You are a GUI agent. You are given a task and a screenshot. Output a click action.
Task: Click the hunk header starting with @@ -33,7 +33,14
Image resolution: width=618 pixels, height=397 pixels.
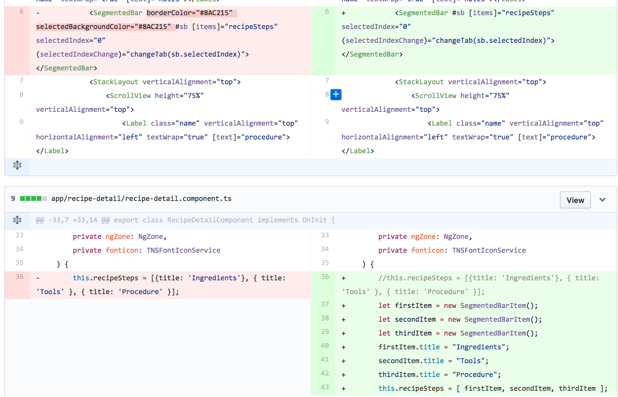(x=185, y=220)
